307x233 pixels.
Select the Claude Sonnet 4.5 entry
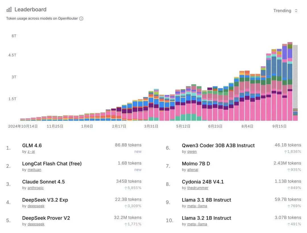tap(43, 182)
